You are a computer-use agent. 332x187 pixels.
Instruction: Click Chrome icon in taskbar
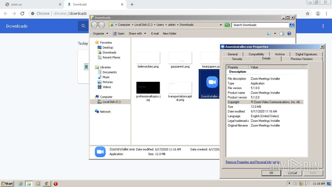(x=47, y=184)
